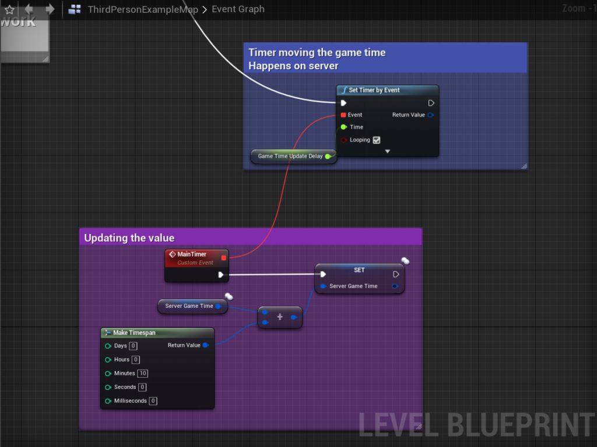Click resize handle of gray comment box
Image resolution: width=597 pixels, height=447 pixels.
pos(45,59)
